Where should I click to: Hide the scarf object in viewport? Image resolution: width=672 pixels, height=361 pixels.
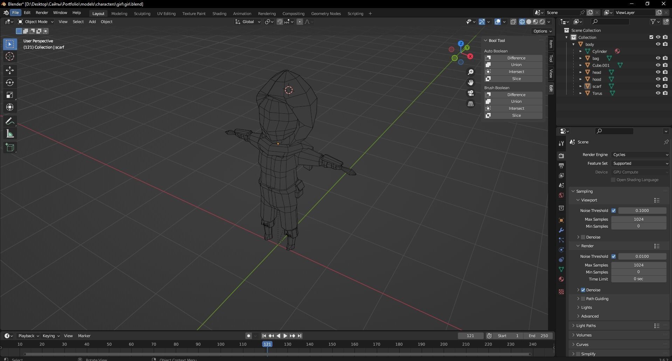point(658,86)
